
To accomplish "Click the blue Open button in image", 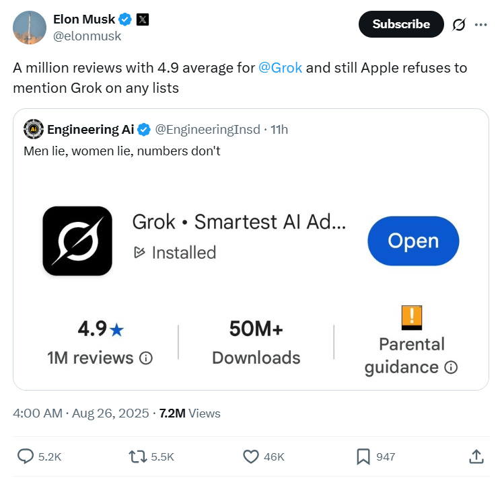I will click(413, 241).
